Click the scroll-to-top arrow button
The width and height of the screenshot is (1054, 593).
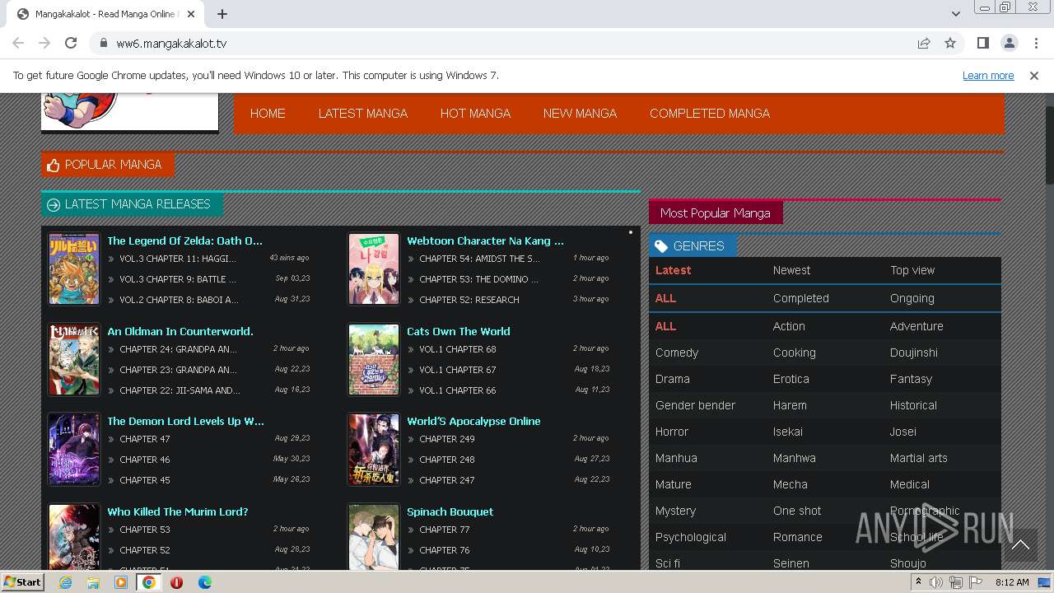pos(1020,544)
